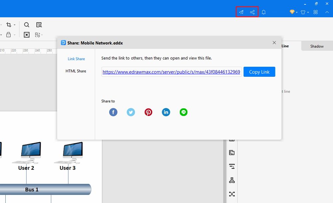The height and width of the screenshot is (203, 333).
Task: Click the 'Share to' label
Action: coord(108,101)
